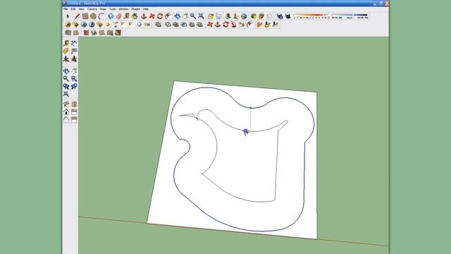Select the Text label tool
This screenshot has width=451, height=254.
tap(74, 51)
